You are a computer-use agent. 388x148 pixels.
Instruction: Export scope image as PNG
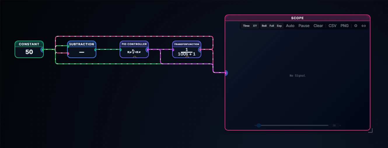coord(344,26)
